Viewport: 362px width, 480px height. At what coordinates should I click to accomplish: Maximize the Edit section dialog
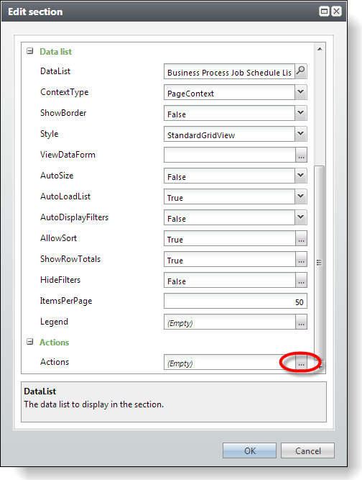324,12
